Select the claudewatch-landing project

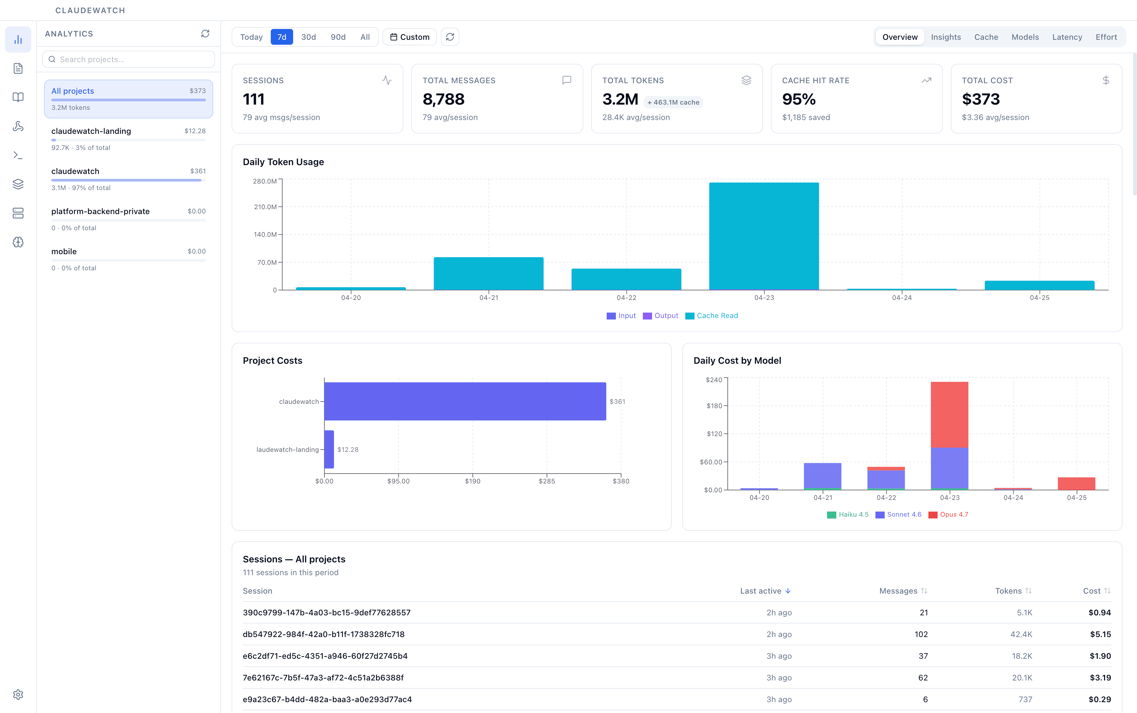128,139
